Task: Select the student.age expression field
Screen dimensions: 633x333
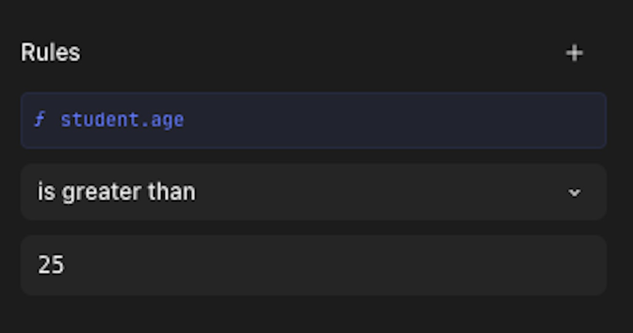Action: (313, 120)
